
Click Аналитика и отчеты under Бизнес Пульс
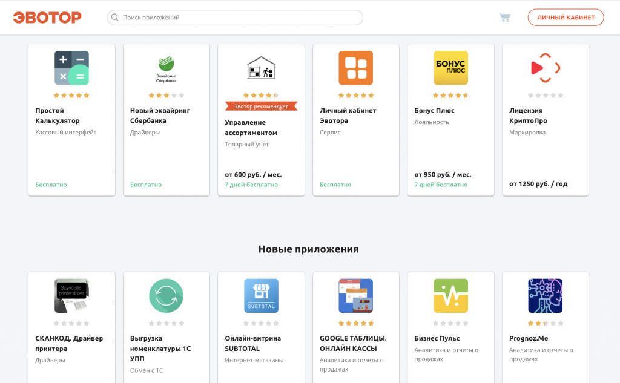446,355
